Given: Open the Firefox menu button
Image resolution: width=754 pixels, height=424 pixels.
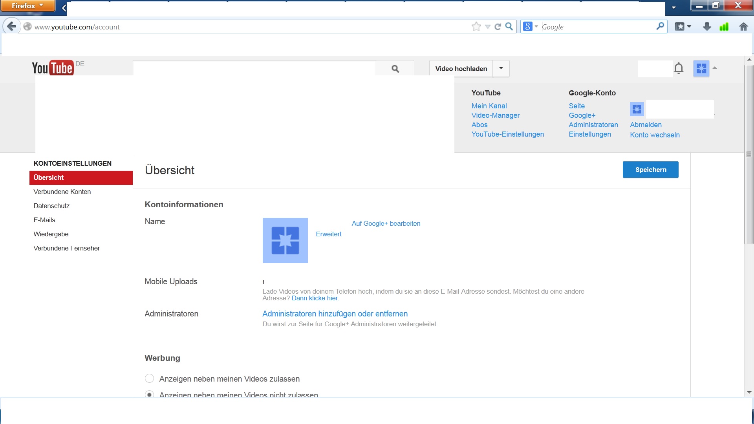Looking at the screenshot, I should point(27,5).
